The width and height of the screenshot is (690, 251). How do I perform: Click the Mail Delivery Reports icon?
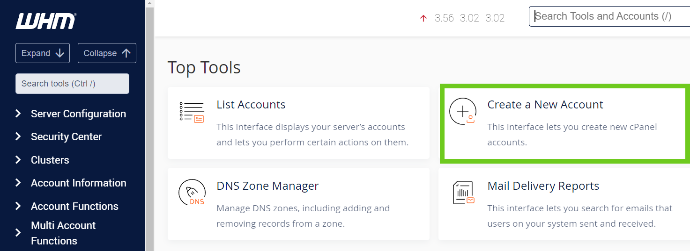[x=463, y=193]
